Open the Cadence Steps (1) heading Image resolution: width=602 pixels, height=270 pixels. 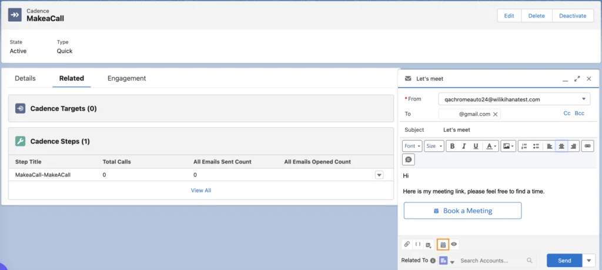(60, 141)
